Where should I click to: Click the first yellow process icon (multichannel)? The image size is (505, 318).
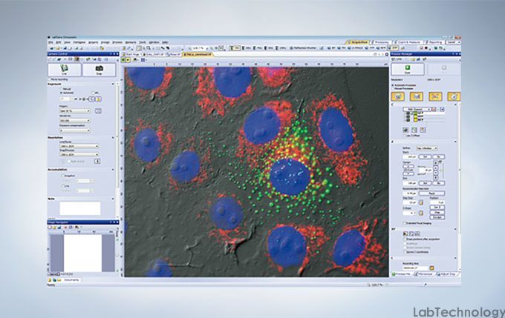pyautogui.click(x=398, y=96)
